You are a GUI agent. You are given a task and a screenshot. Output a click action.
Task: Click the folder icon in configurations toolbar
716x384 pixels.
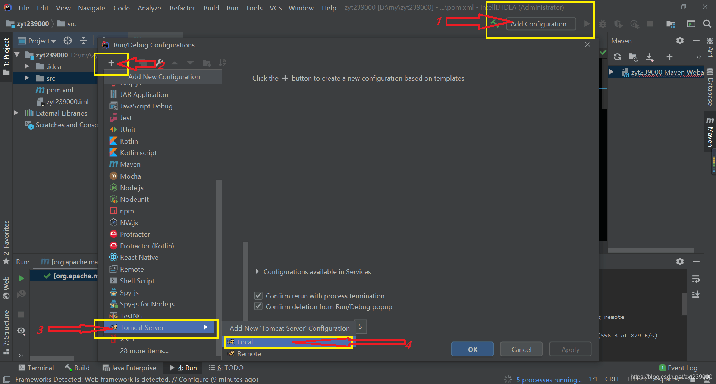point(207,63)
